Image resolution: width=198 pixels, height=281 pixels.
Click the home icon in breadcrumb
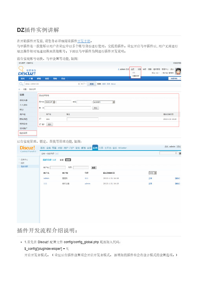(19, 89)
